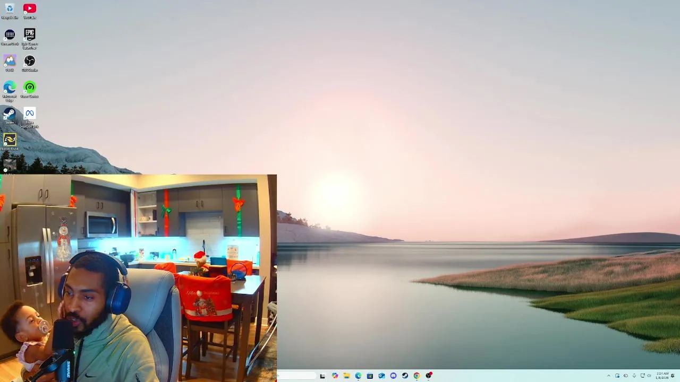The width and height of the screenshot is (680, 382).
Task: Open OBS Studio from the taskbar
Action: [429, 376]
